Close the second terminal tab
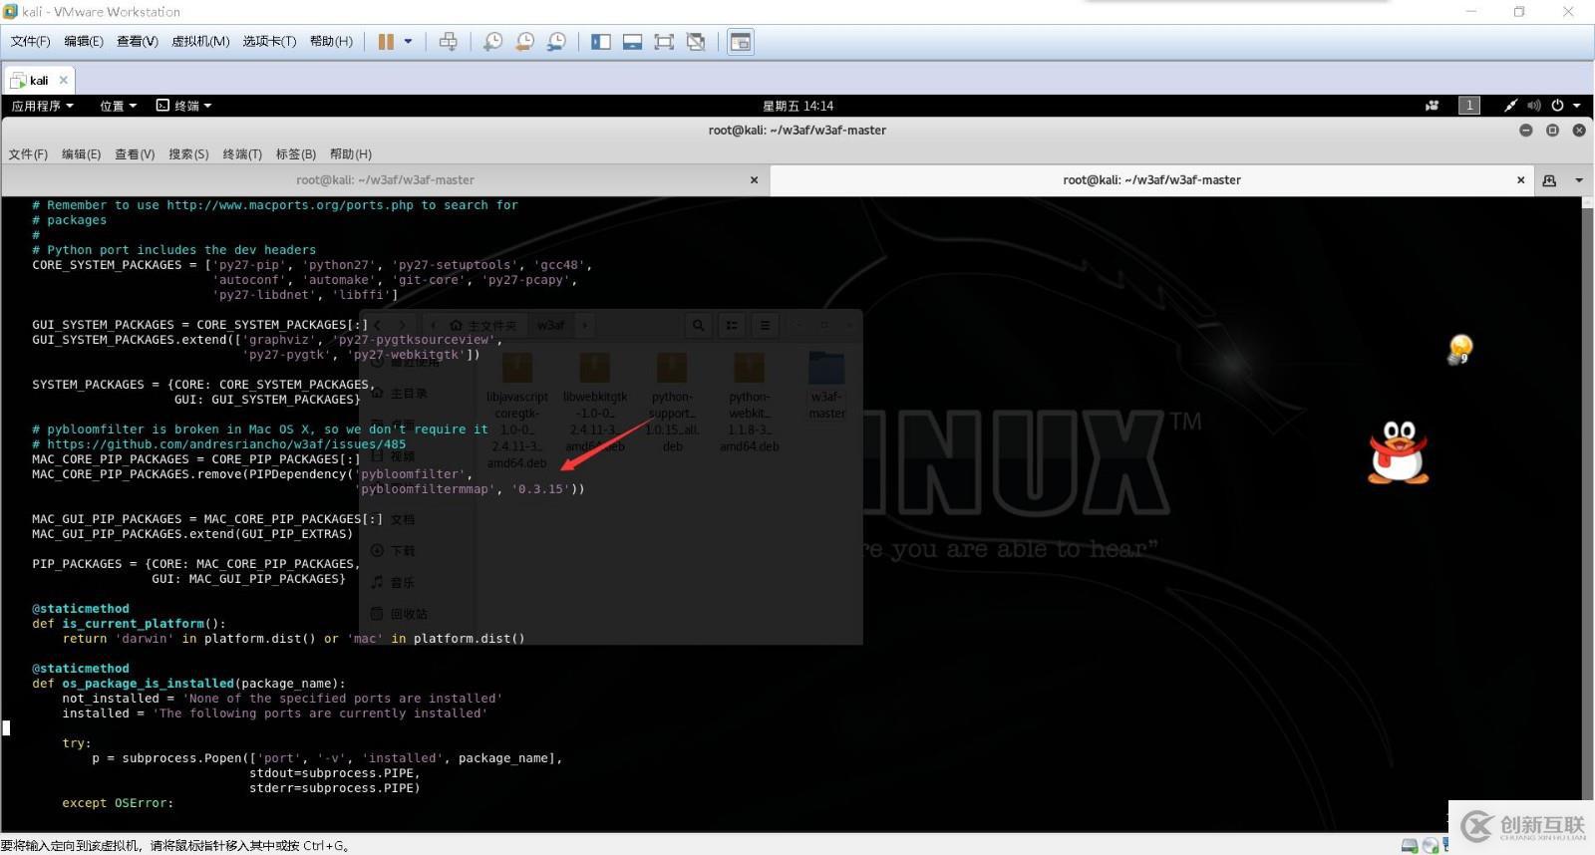Image resolution: width=1595 pixels, height=855 pixels. pyautogui.click(x=1520, y=180)
